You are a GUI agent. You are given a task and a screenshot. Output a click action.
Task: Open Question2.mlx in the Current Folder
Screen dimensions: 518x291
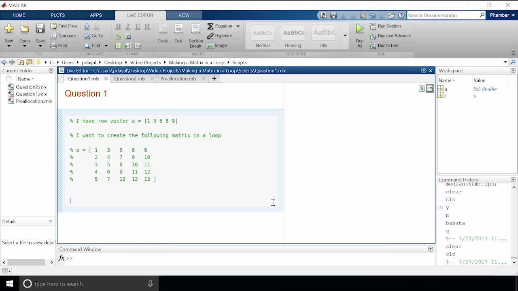[31, 87]
